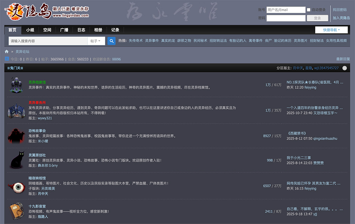Click the 恐怖故事会 red demon icon
Image resolution: width=355 pixels, height=224 pixels.
tap(16, 136)
